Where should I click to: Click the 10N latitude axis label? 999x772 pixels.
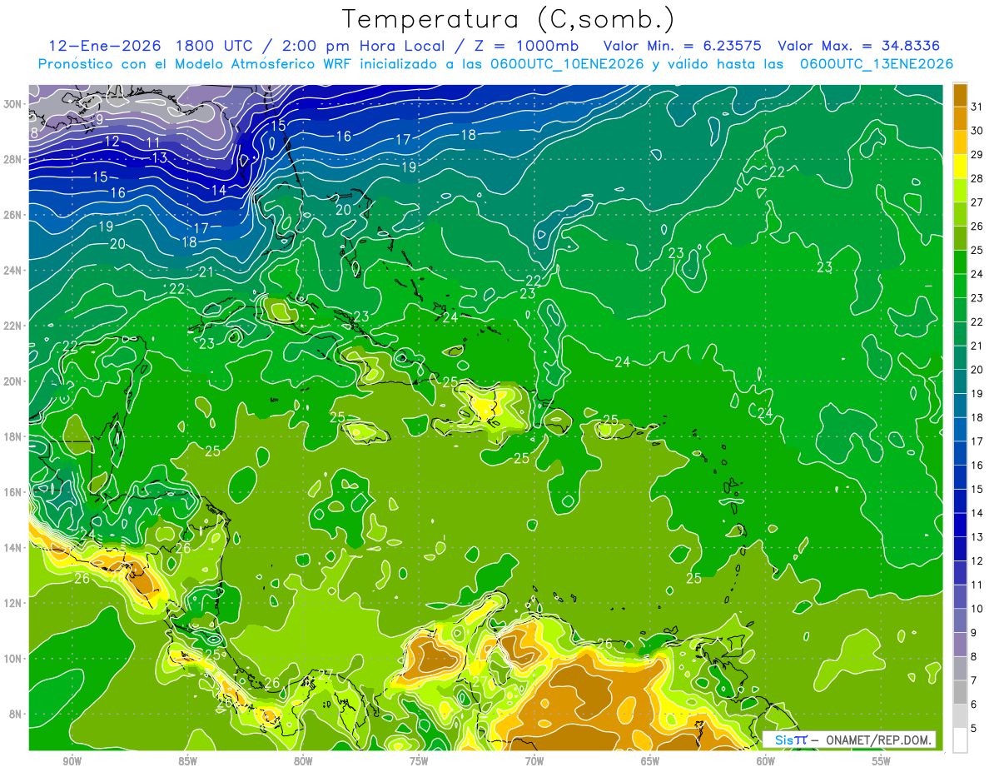[14, 658]
